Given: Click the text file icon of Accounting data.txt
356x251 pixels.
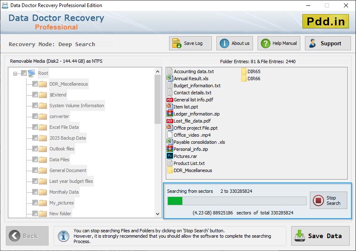Looking at the screenshot, I should click(170, 71).
